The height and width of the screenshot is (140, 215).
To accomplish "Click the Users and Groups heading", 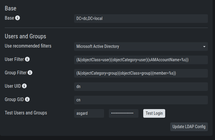I will (26, 36).
